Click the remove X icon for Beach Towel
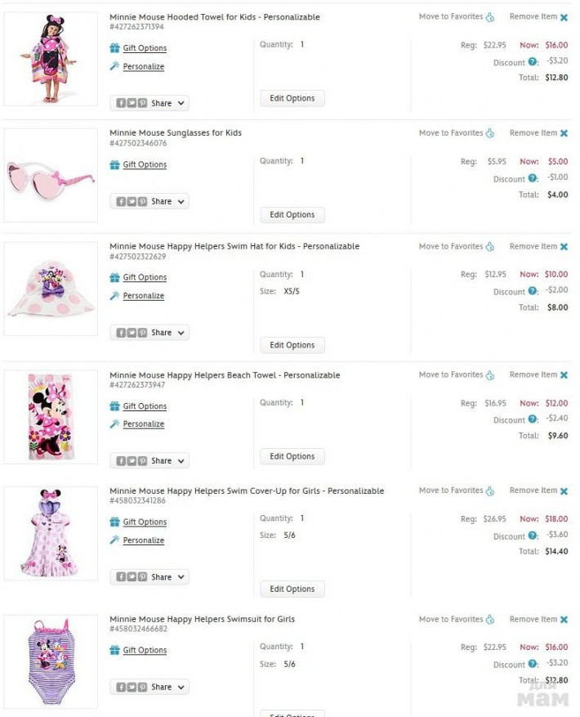The height and width of the screenshot is (717, 580). pyautogui.click(x=564, y=375)
